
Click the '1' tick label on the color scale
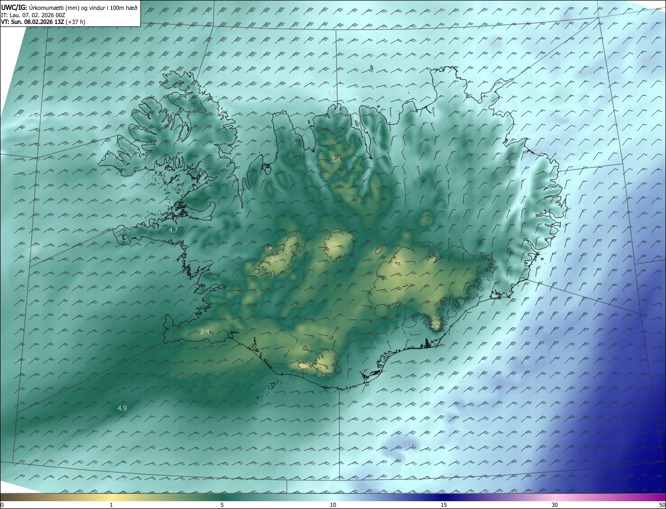click(111, 505)
